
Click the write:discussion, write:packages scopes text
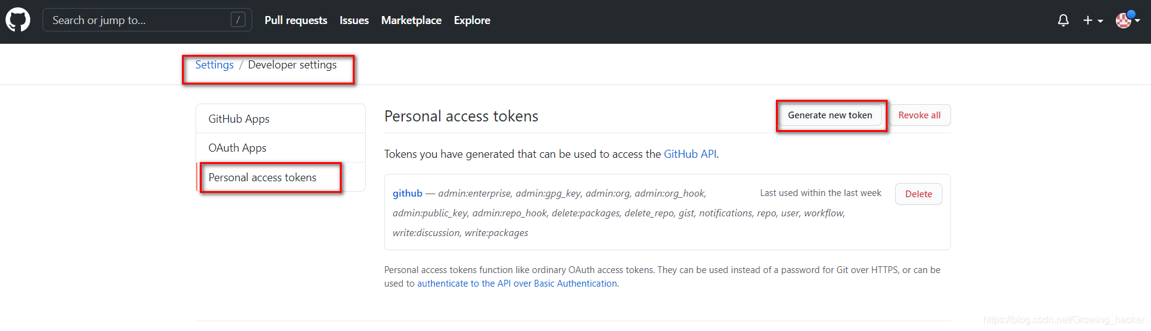[x=461, y=233]
